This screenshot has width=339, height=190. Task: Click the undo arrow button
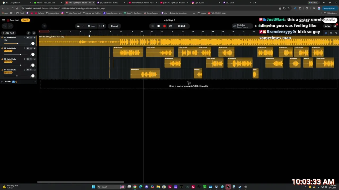(5, 26)
